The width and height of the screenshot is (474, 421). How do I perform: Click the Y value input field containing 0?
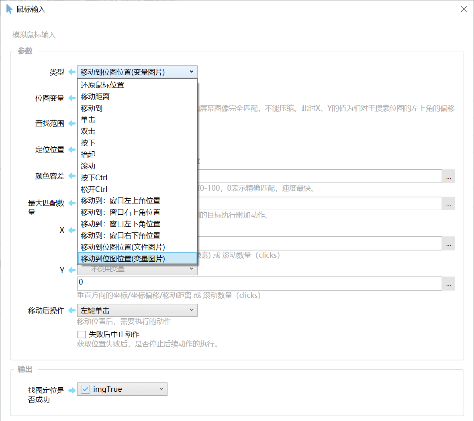(x=259, y=284)
